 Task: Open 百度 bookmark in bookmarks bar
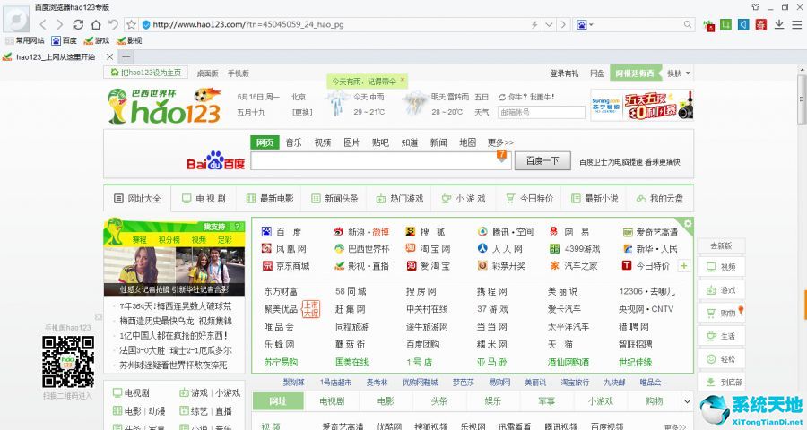coord(65,40)
